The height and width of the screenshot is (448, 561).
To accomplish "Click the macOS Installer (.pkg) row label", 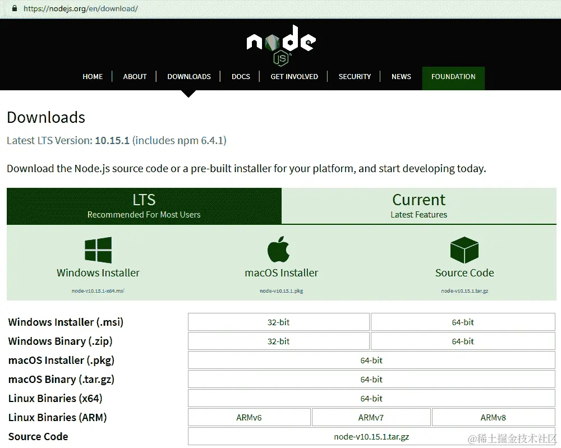I will (x=61, y=361).
